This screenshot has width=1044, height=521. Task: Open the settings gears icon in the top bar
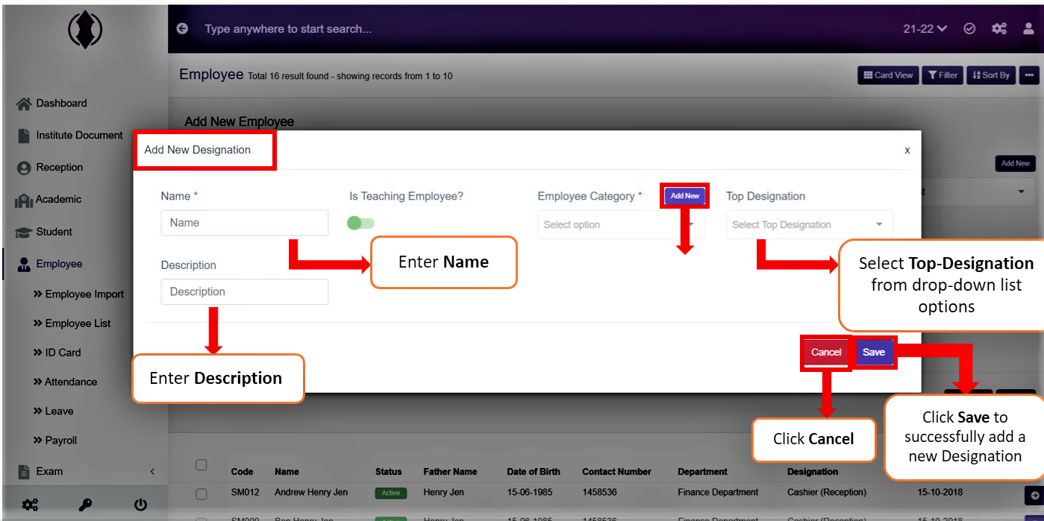[x=999, y=28]
